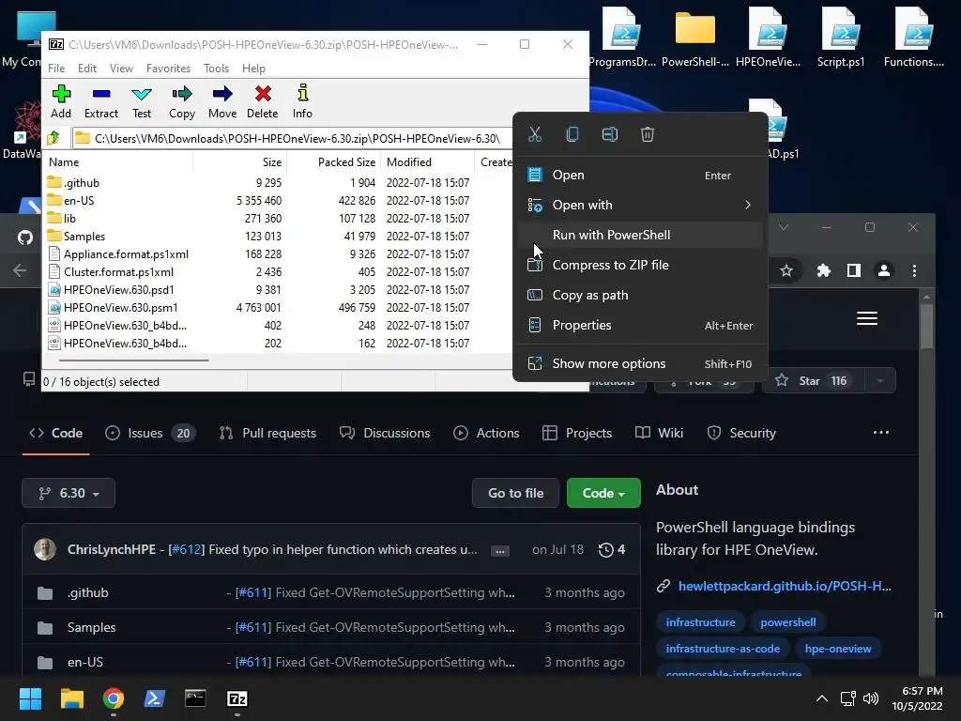Screen dimensions: 961x721
Task: Open the GitHub hamburger menu
Action: click(x=866, y=318)
